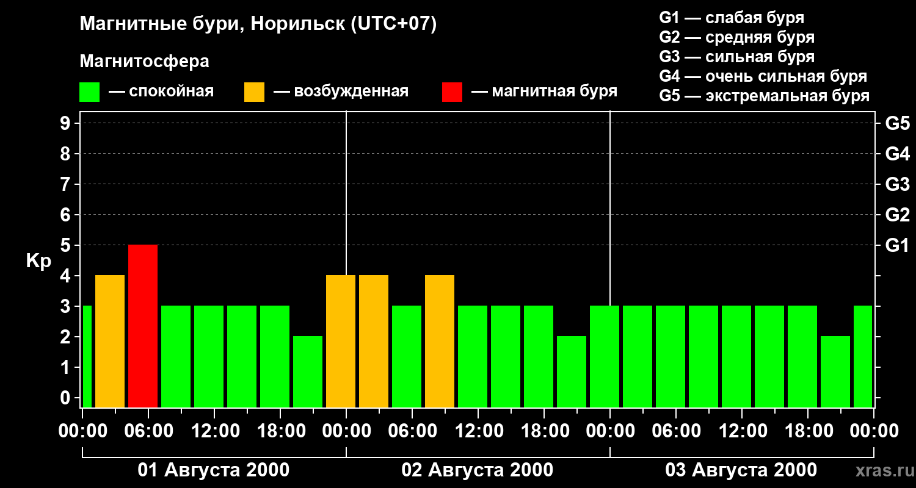The image size is (916, 488).
Task: Click the "5" value on the Kp axis
Action: pyautogui.click(x=67, y=245)
